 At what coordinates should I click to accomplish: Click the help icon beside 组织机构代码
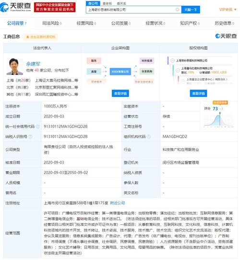point(149,137)
